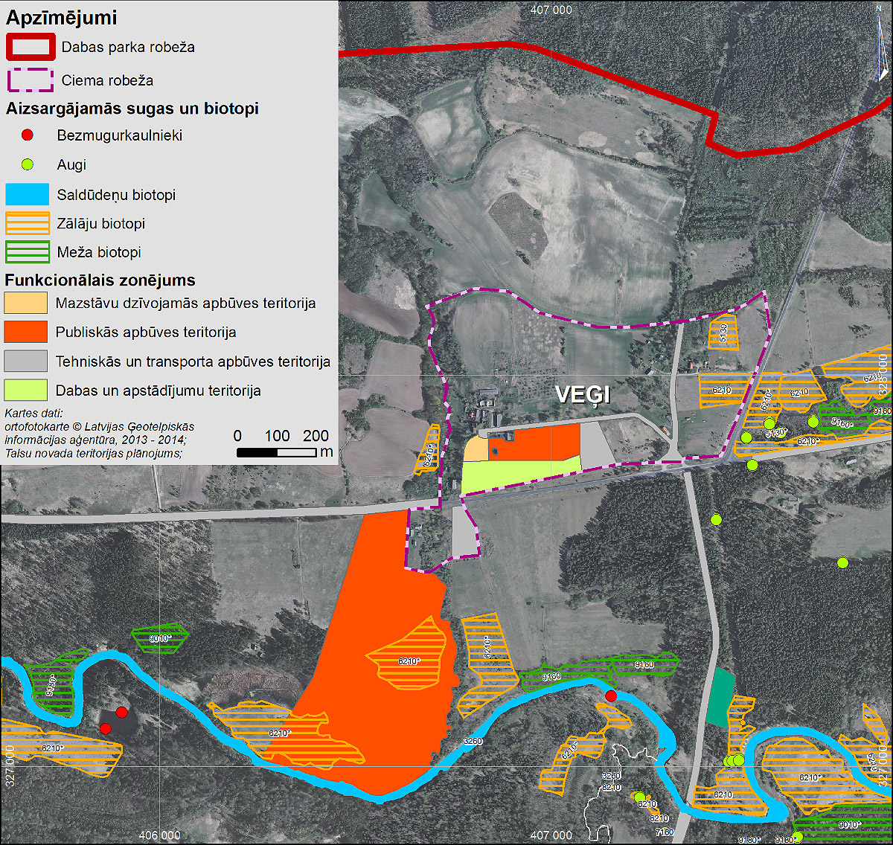
Task: Pick the Dabas un apstādījumu legend swatch
Action: pyautogui.click(x=26, y=391)
